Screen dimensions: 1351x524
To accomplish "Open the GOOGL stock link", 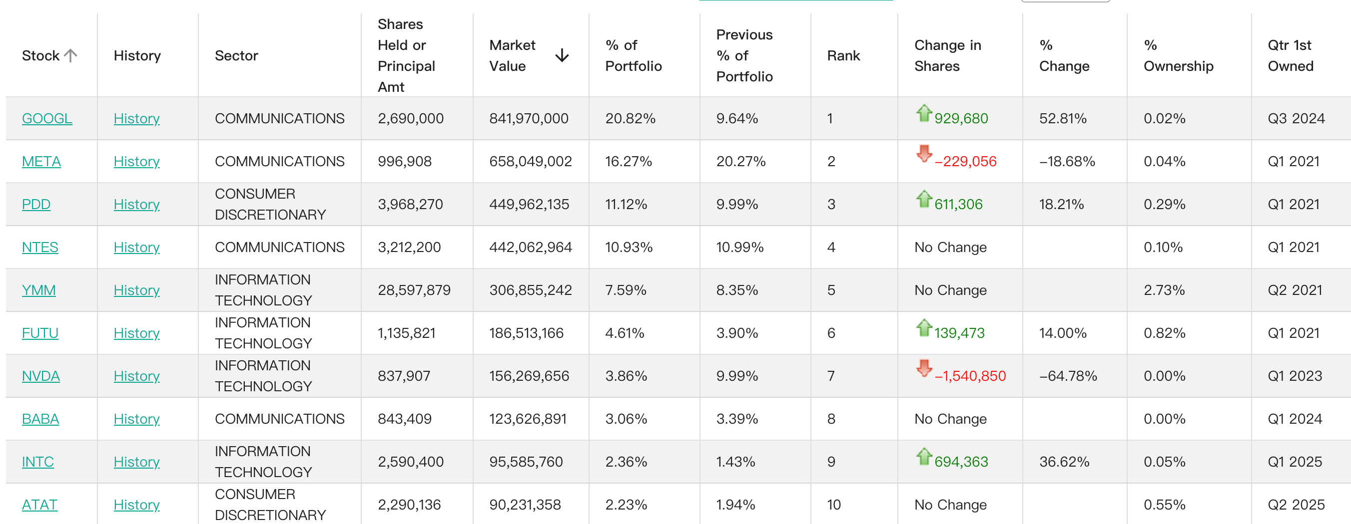I will (46, 118).
